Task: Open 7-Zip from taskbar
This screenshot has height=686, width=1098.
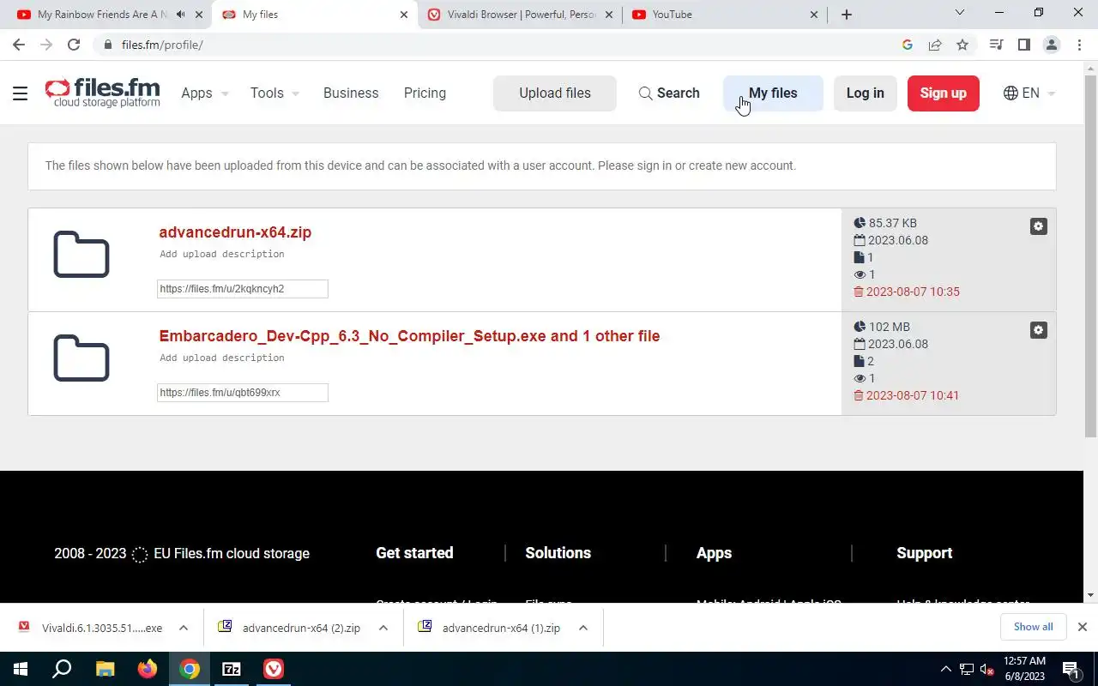Action: pos(232,669)
